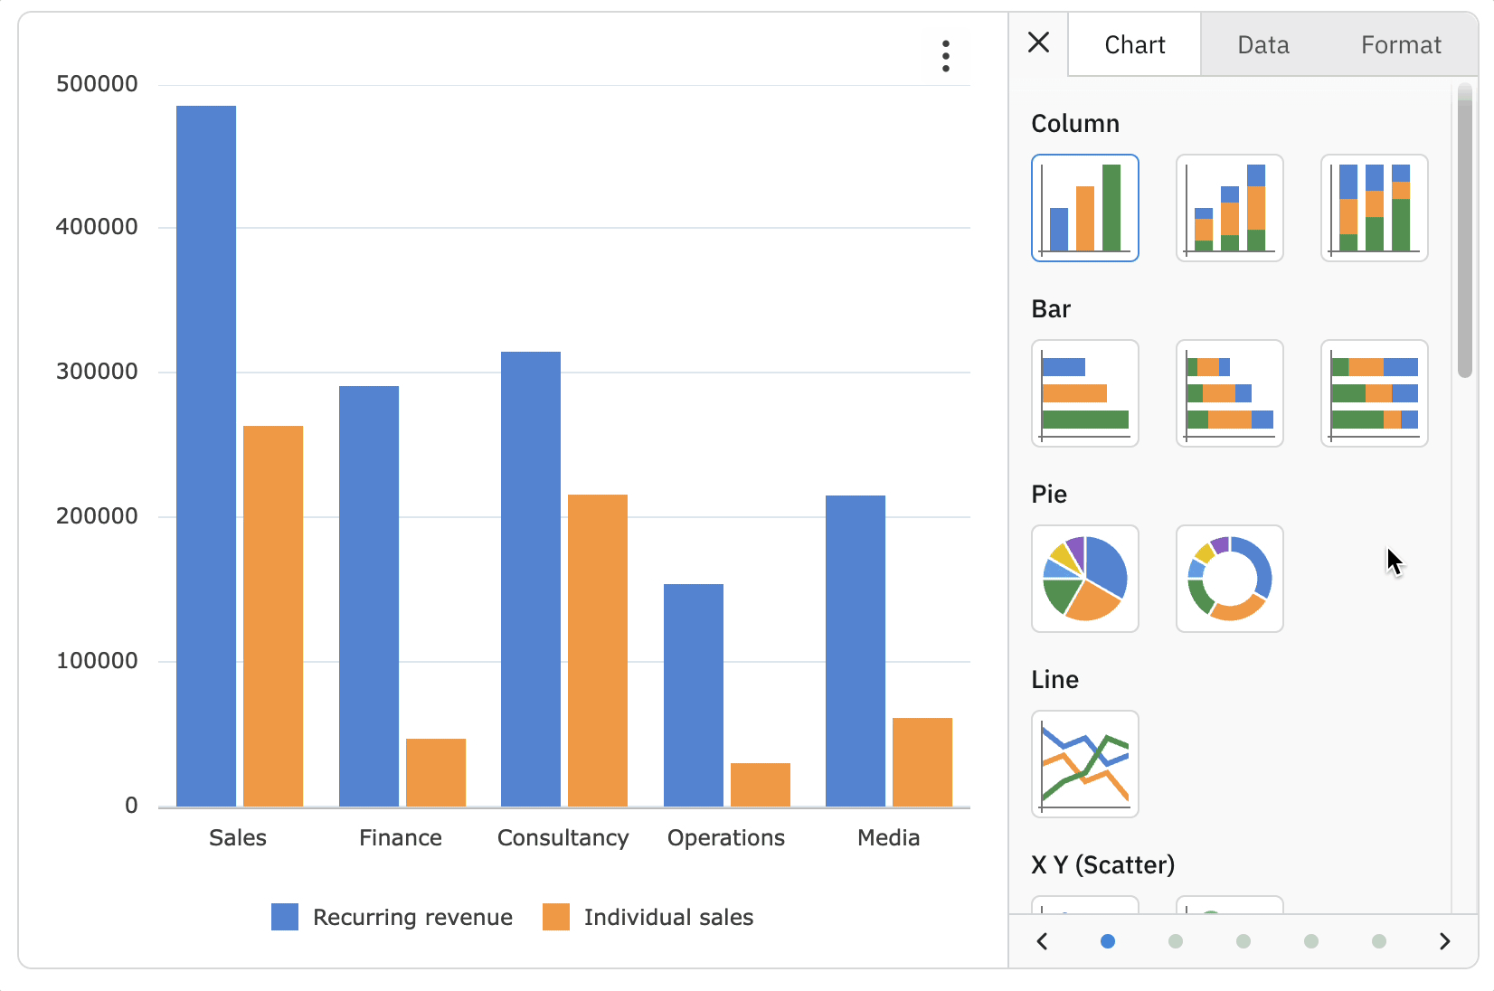Select the stacked column chart type

click(1229, 208)
